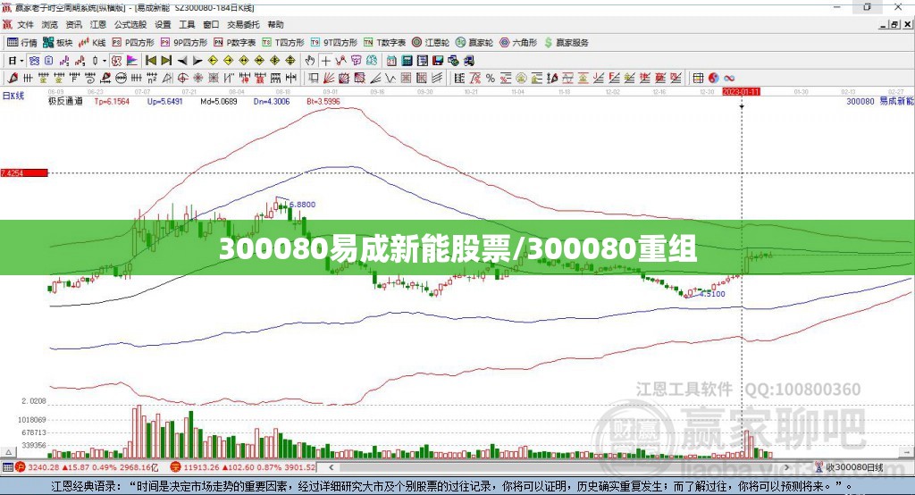Open the 板块 sector view
The height and width of the screenshot is (495, 915).
pos(58,43)
